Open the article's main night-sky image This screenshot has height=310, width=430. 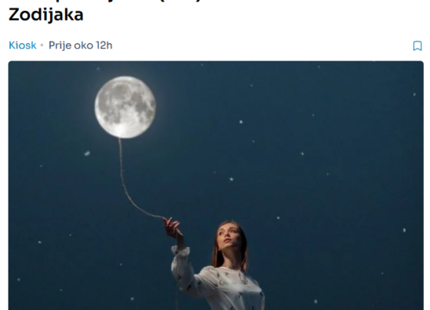216,185
